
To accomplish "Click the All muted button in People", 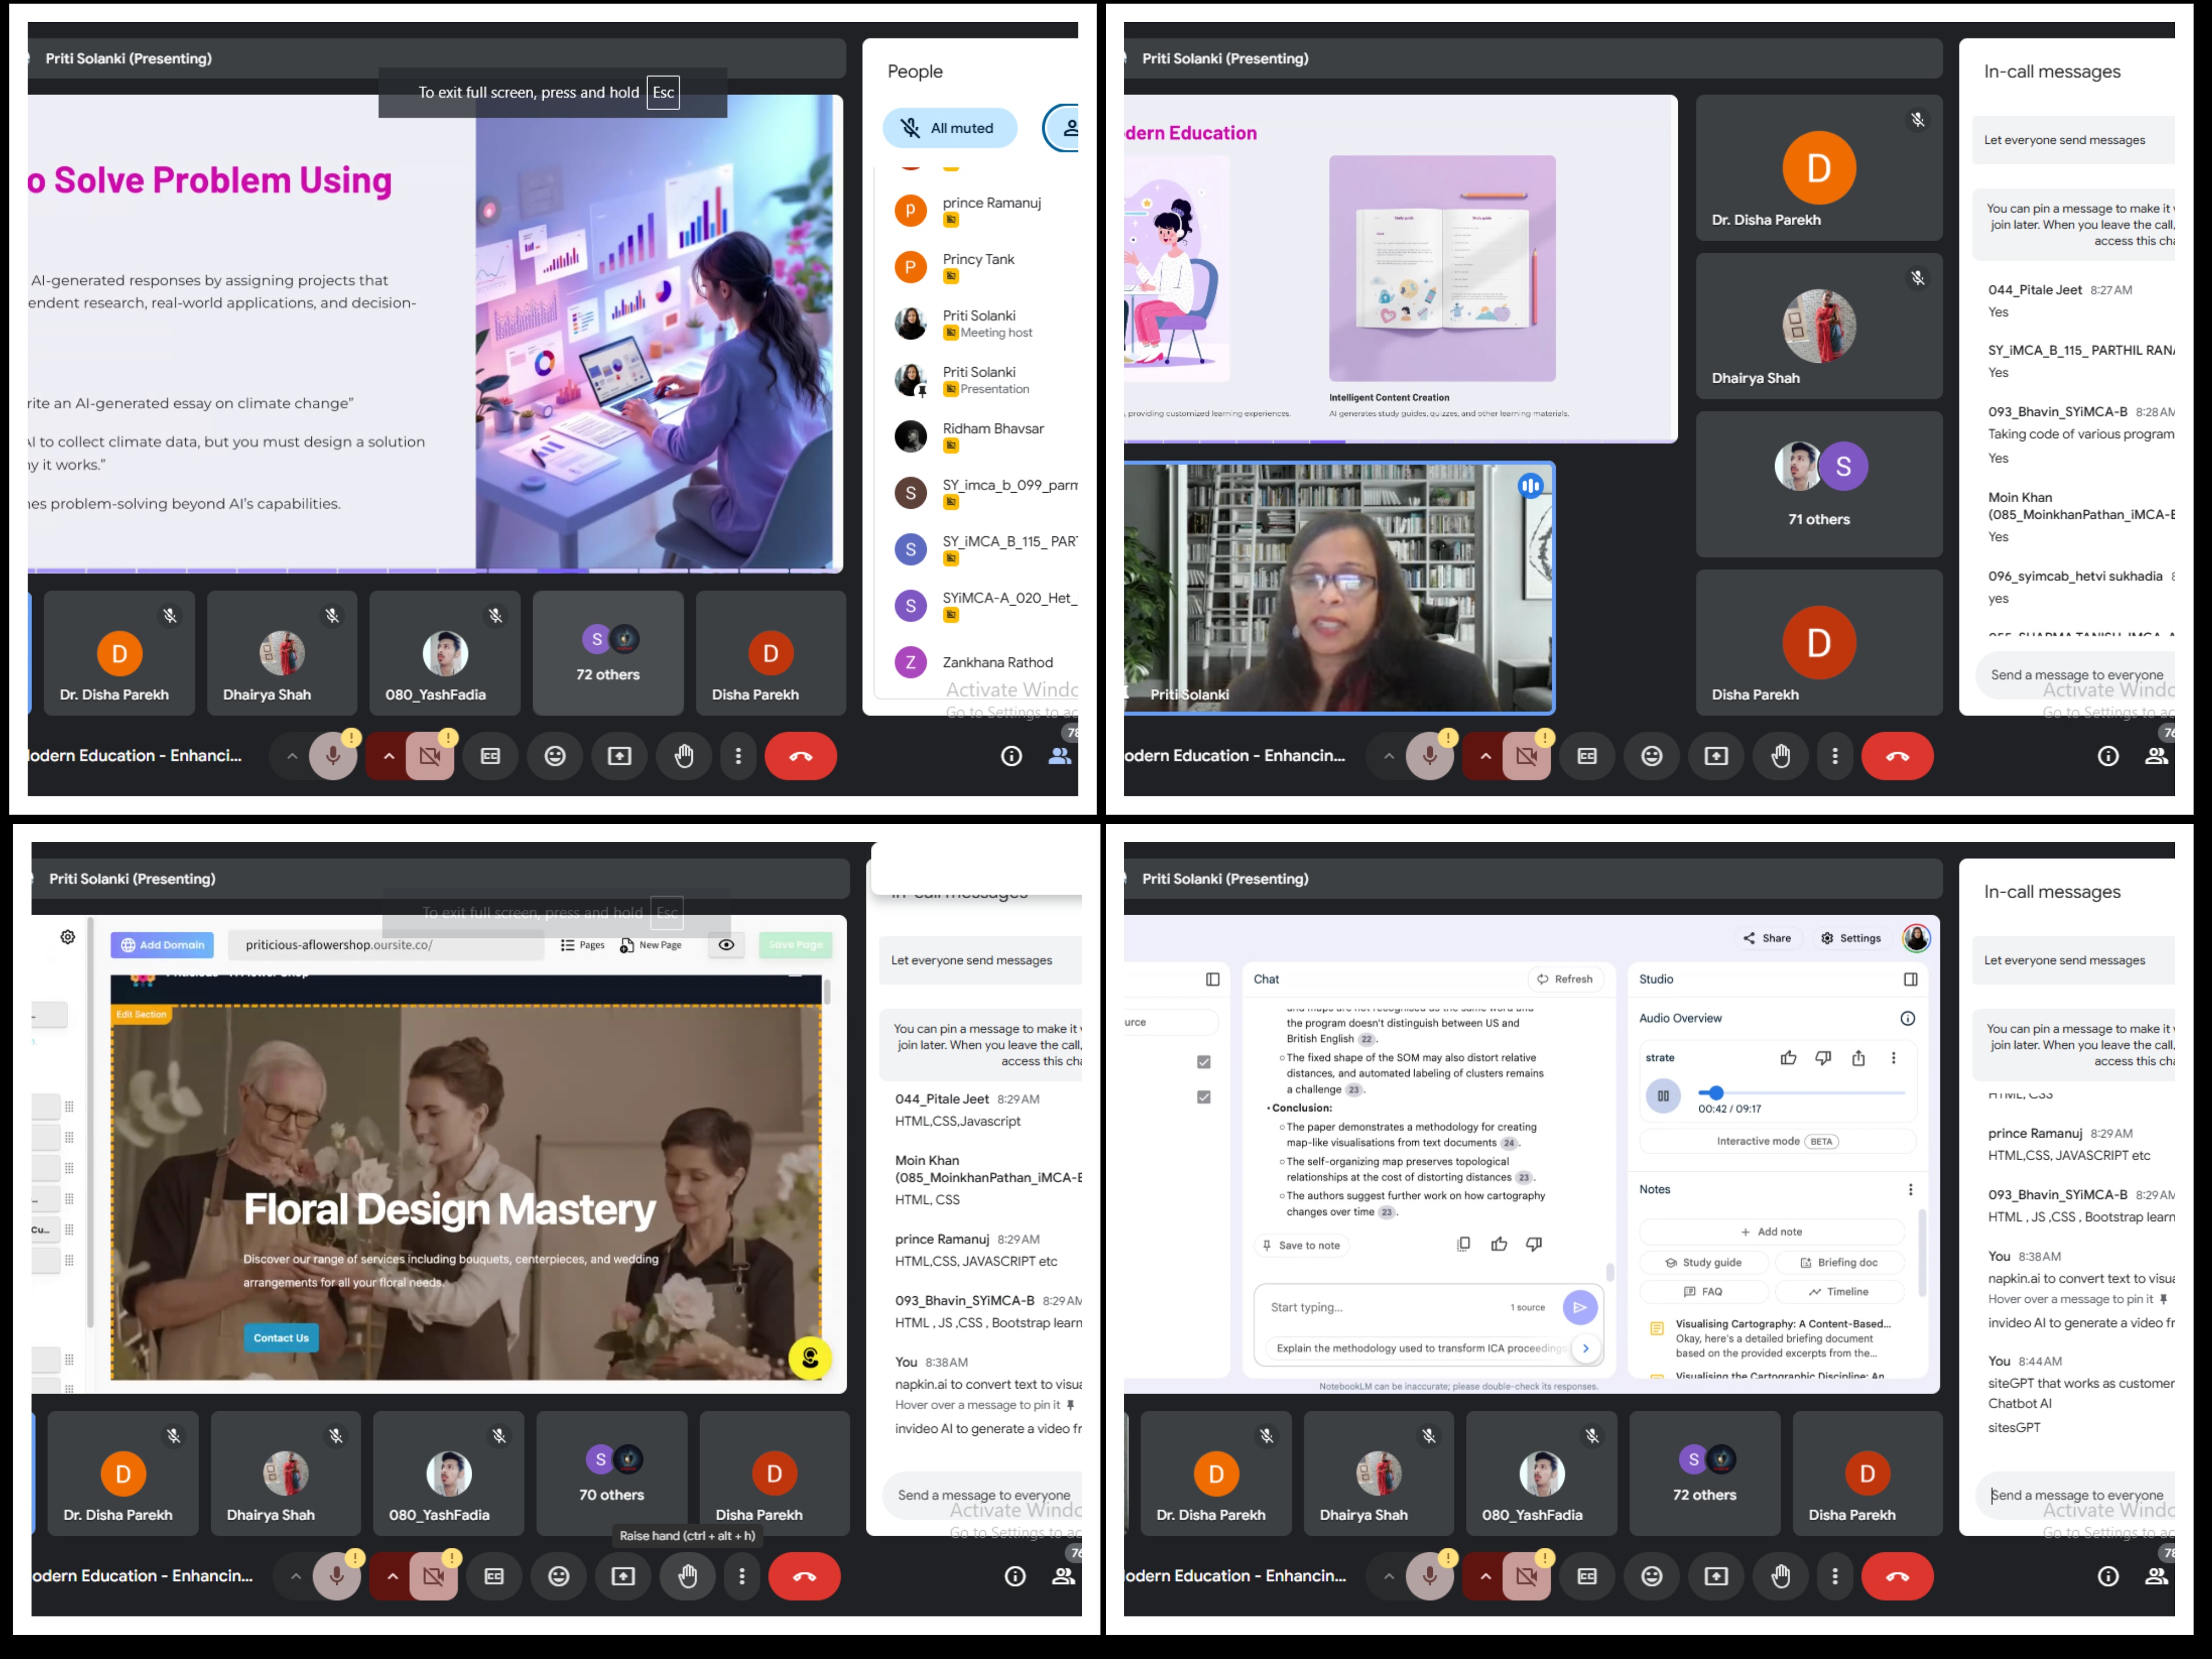I will (949, 128).
